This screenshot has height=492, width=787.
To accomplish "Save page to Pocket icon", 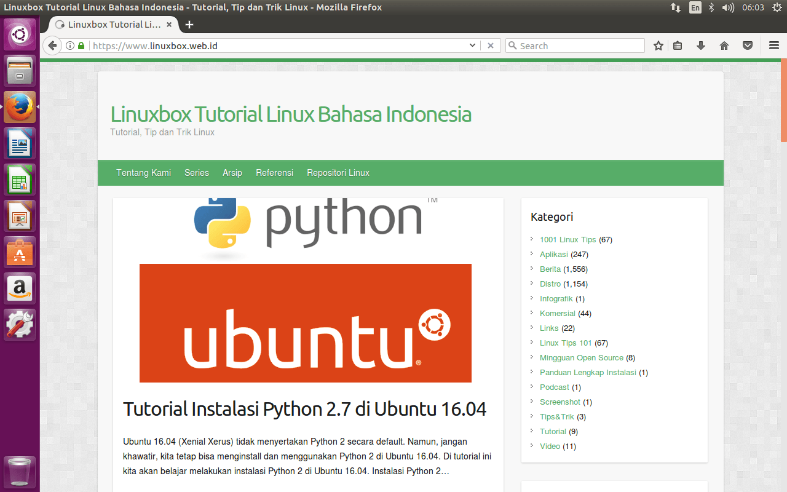I will [x=748, y=46].
